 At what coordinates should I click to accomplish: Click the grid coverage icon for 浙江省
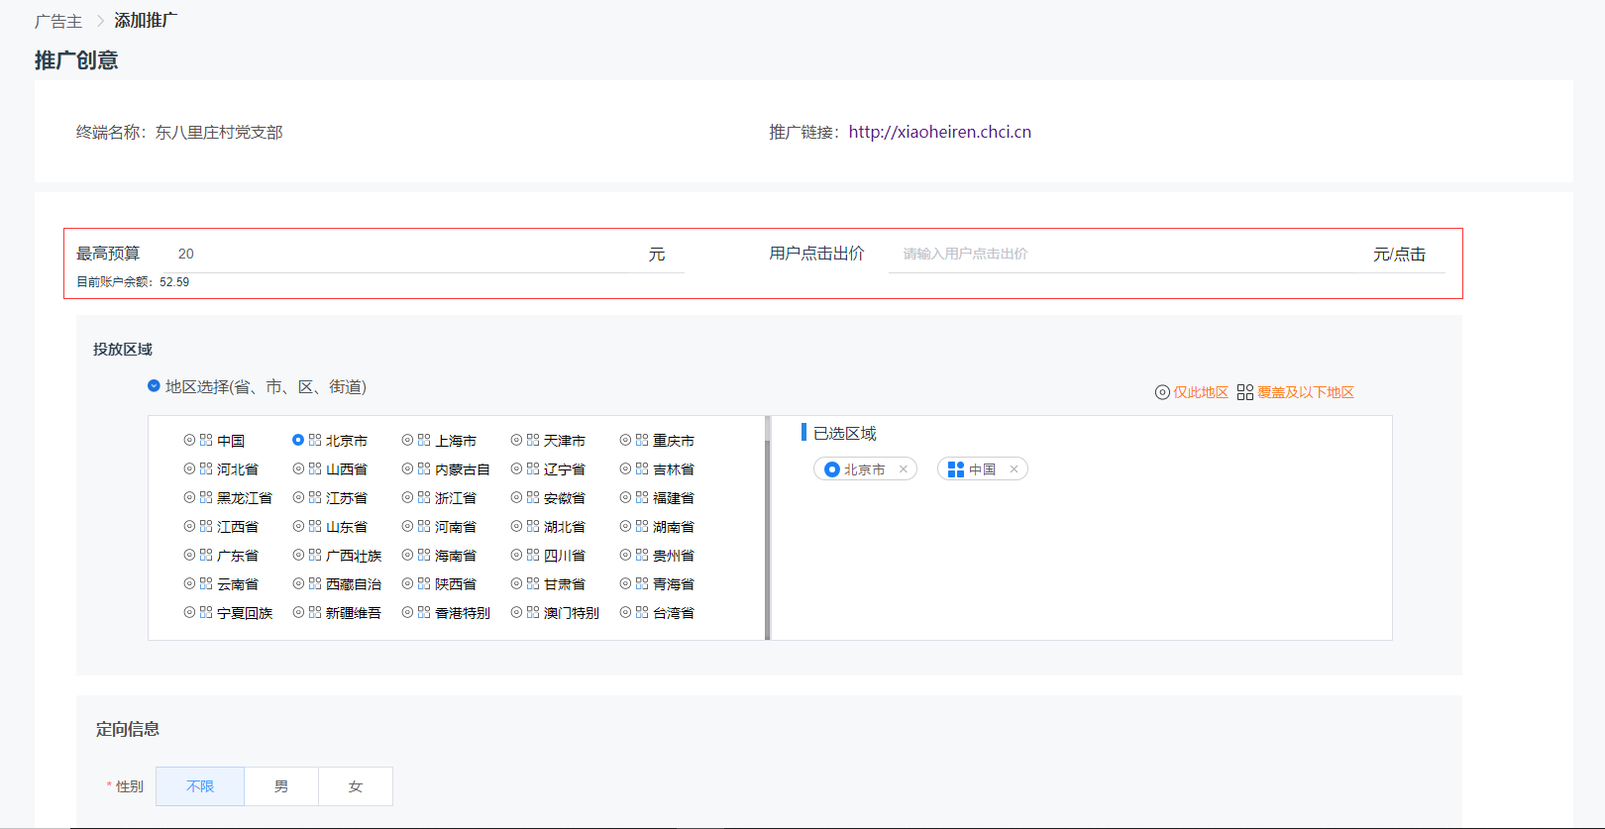[x=424, y=497]
